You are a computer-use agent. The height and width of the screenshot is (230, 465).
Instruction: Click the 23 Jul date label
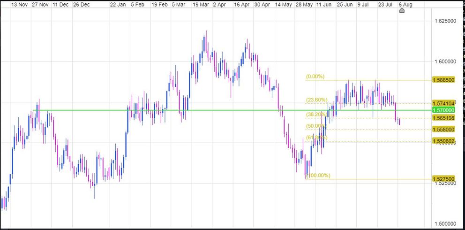pos(385,5)
